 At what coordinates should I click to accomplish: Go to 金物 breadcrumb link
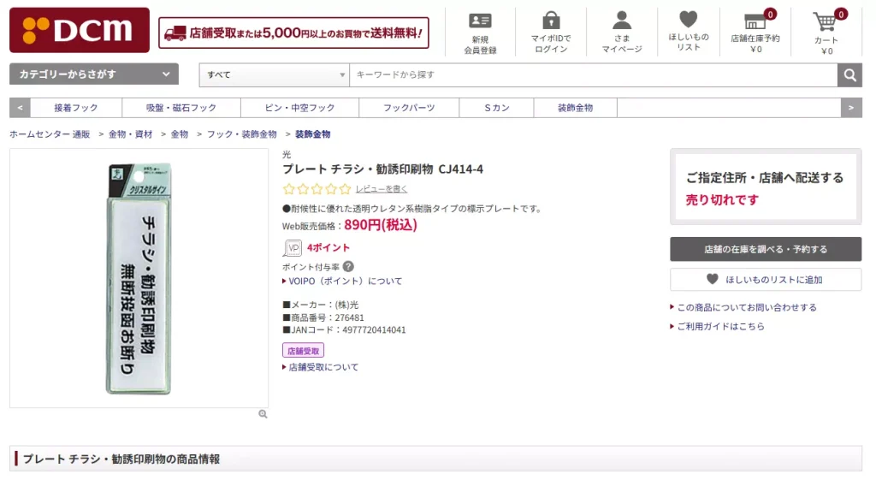[x=180, y=134]
